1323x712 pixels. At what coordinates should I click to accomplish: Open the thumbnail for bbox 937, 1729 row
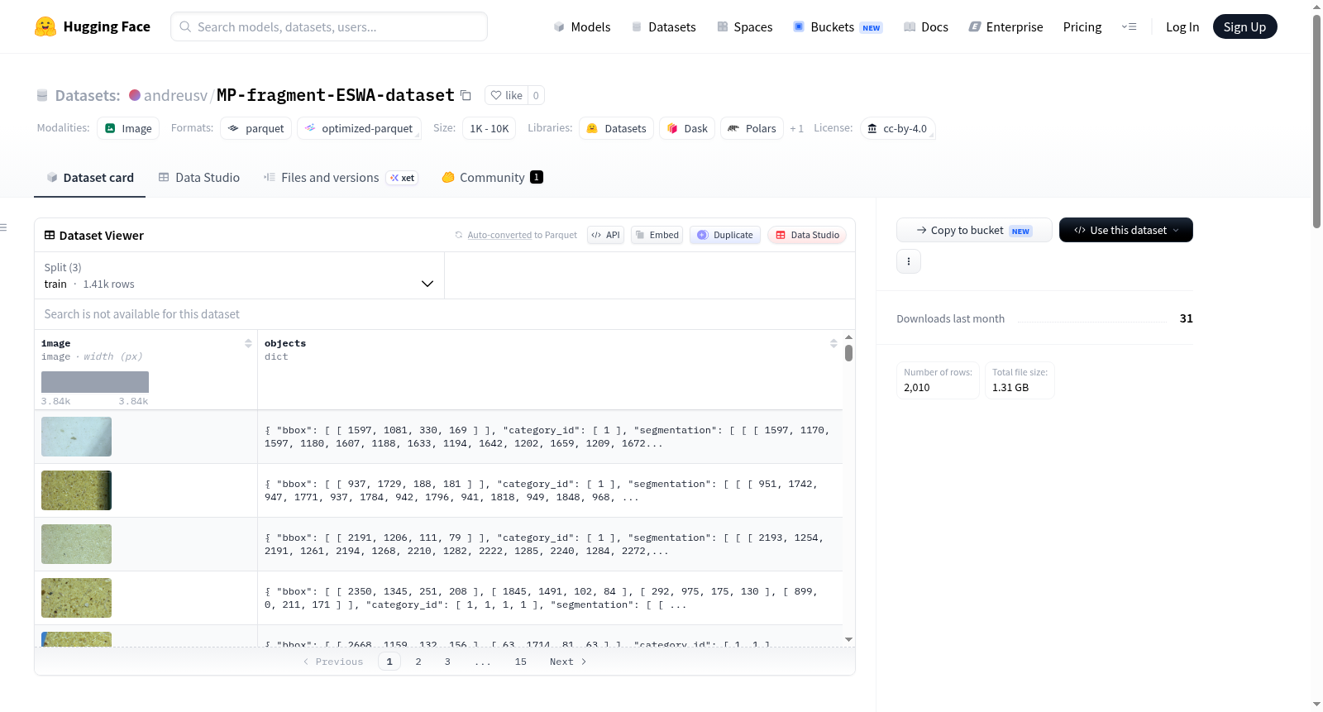pyautogui.click(x=76, y=490)
